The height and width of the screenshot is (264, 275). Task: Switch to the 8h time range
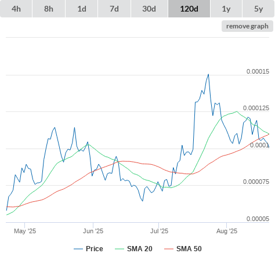tap(49, 9)
